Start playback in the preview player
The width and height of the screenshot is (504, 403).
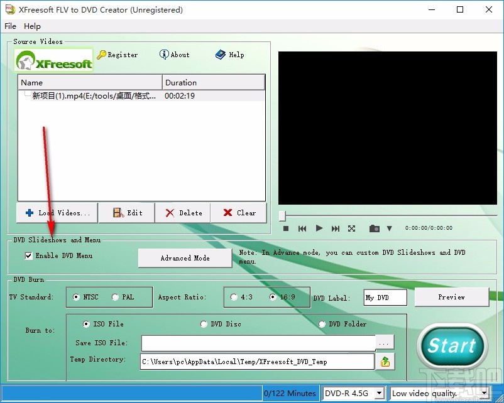[319, 228]
